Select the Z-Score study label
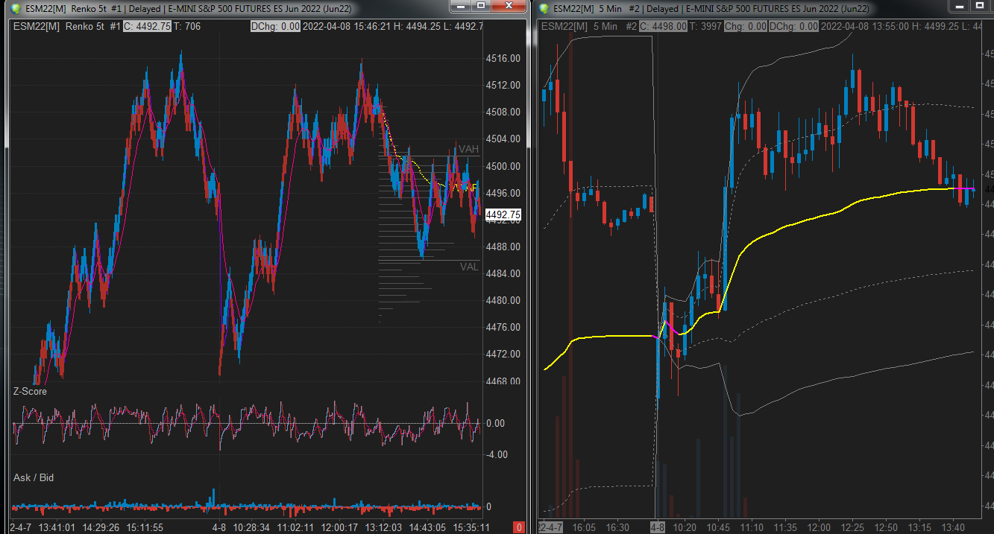This screenshot has width=994, height=534. (30, 391)
